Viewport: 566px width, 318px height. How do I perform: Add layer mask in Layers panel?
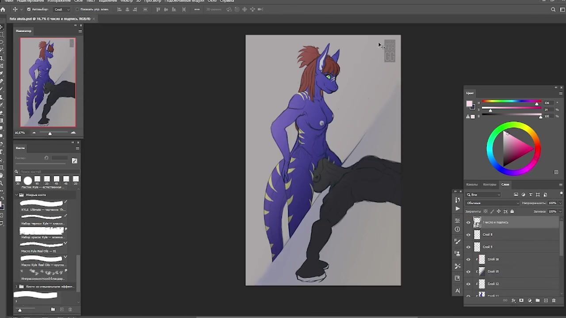[x=521, y=301]
